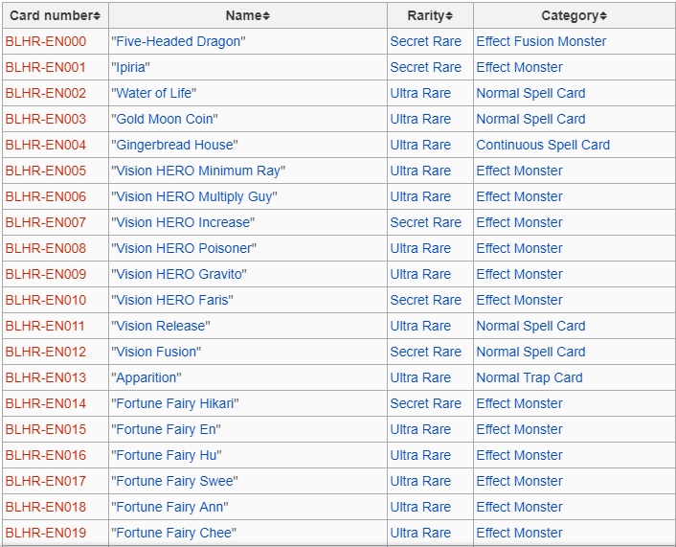Open the "Water of Life" card link

click(x=154, y=93)
